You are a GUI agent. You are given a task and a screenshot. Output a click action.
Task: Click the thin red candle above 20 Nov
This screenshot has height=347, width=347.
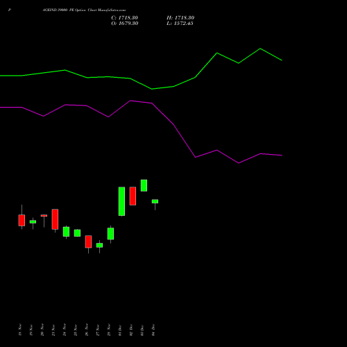click(44, 216)
